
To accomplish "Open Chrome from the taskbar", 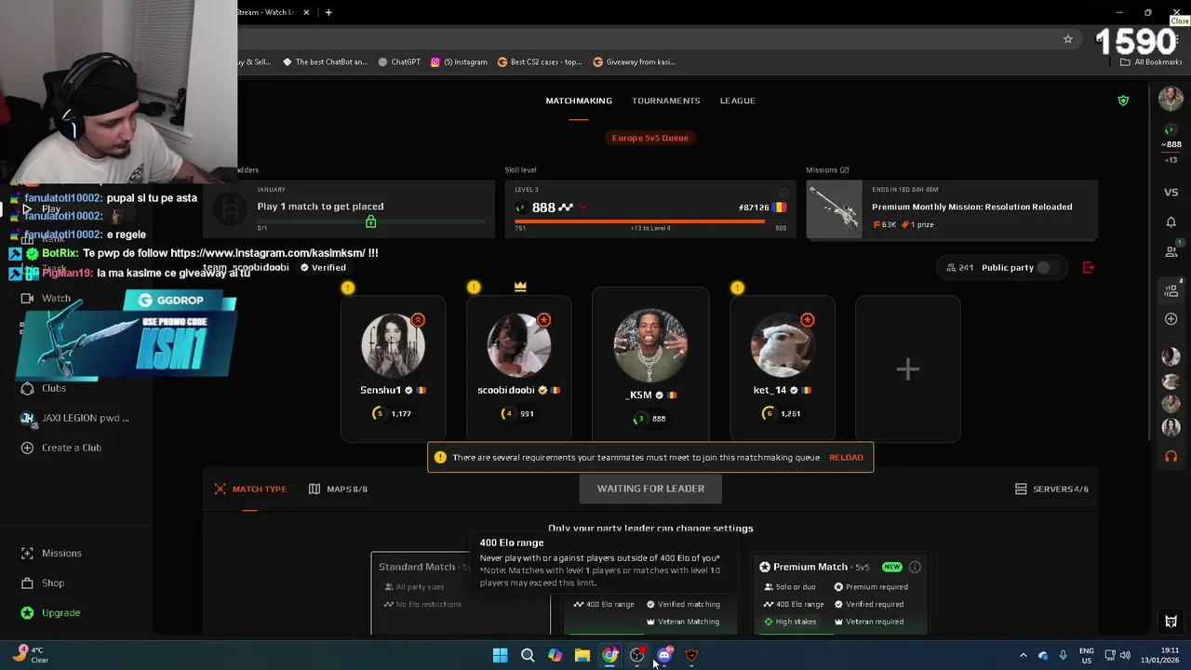I will [x=609, y=655].
